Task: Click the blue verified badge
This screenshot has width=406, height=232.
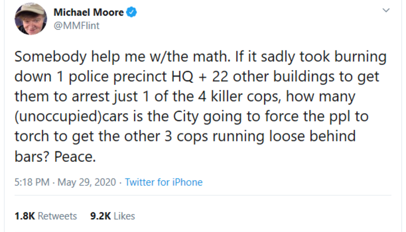Action: [x=132, y=12]
